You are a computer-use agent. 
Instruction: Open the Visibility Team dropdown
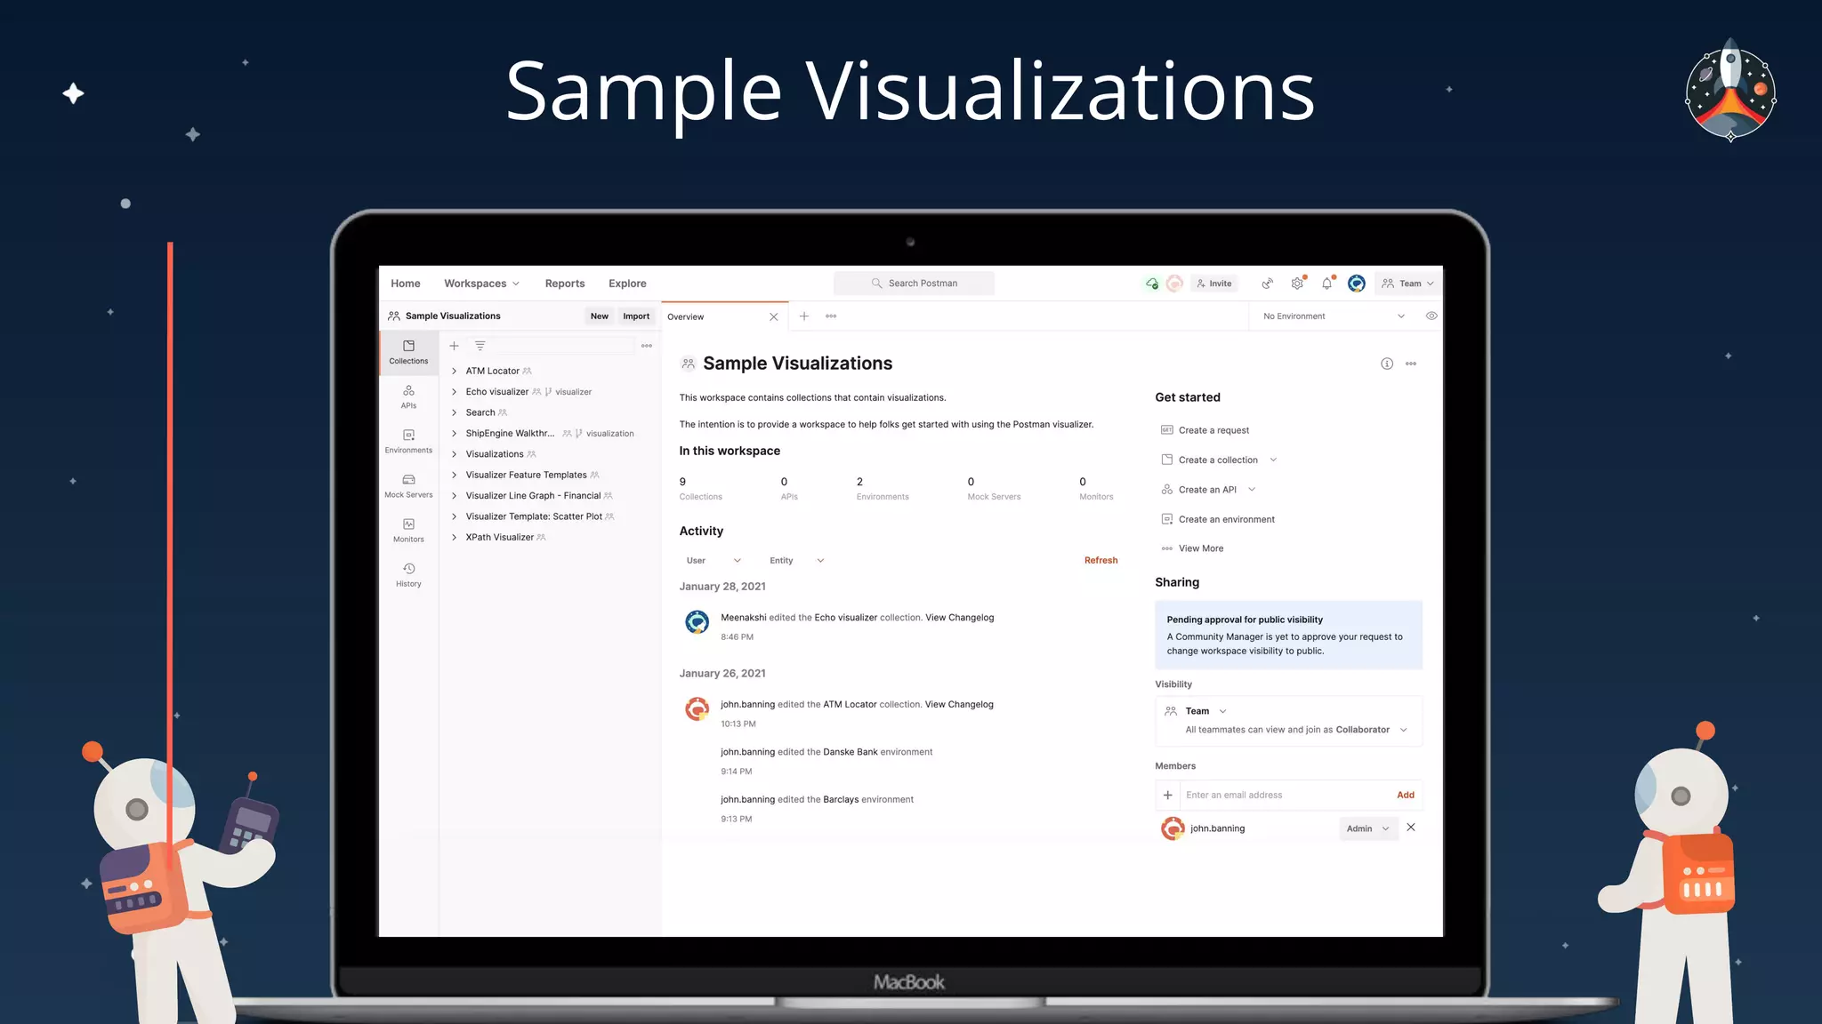1197,711
